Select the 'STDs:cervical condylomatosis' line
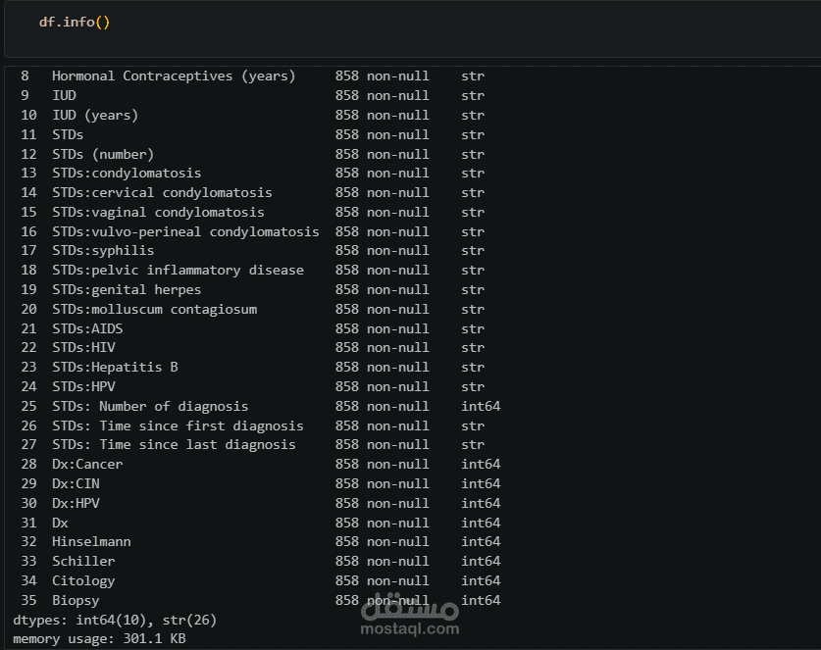821x650 pixels. (x=162, y=192)
